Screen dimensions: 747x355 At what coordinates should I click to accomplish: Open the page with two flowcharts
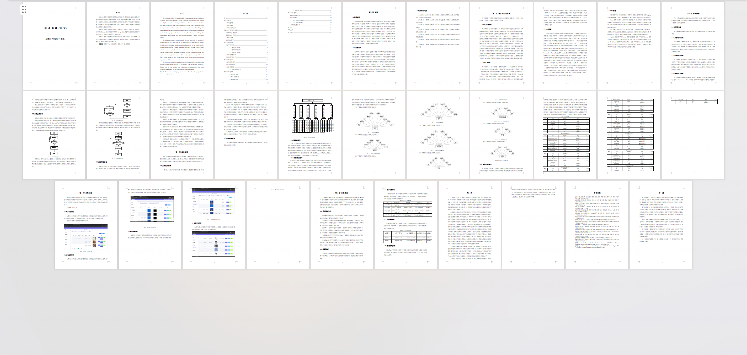pyautogui.click(x=118, y=135)
